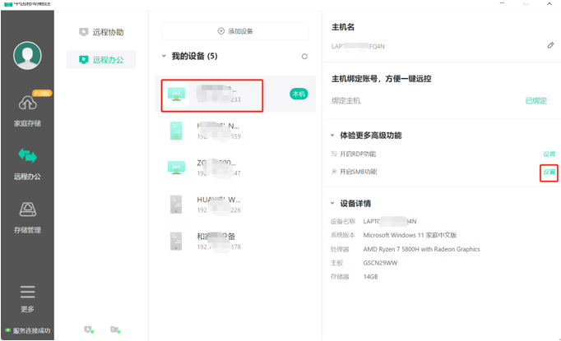This screenshot has height=341, width=561.
Task: Refresh the 我的设备 device list
Action: 304,57
